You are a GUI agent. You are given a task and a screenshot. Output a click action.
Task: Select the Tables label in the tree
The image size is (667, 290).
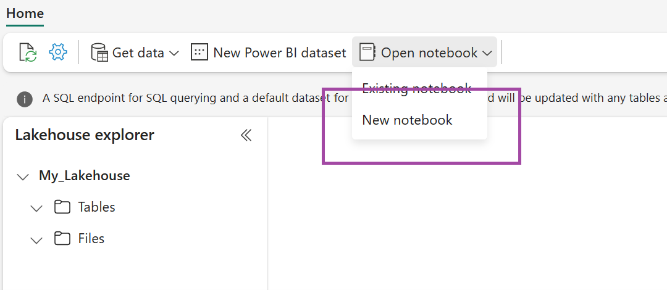96,207
